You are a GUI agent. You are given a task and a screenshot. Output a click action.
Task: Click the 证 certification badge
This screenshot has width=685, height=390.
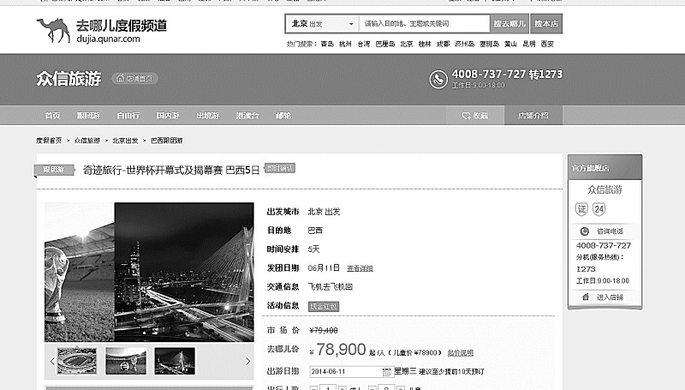coord(581,209)
